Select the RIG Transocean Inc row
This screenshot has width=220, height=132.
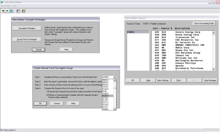click(182, 37)
